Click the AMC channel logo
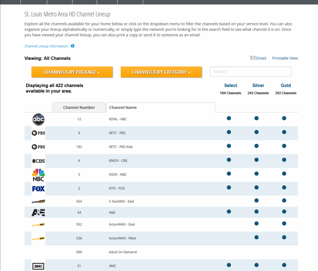The height and width of the screenshot is (271, 318). tap(38, 266)
